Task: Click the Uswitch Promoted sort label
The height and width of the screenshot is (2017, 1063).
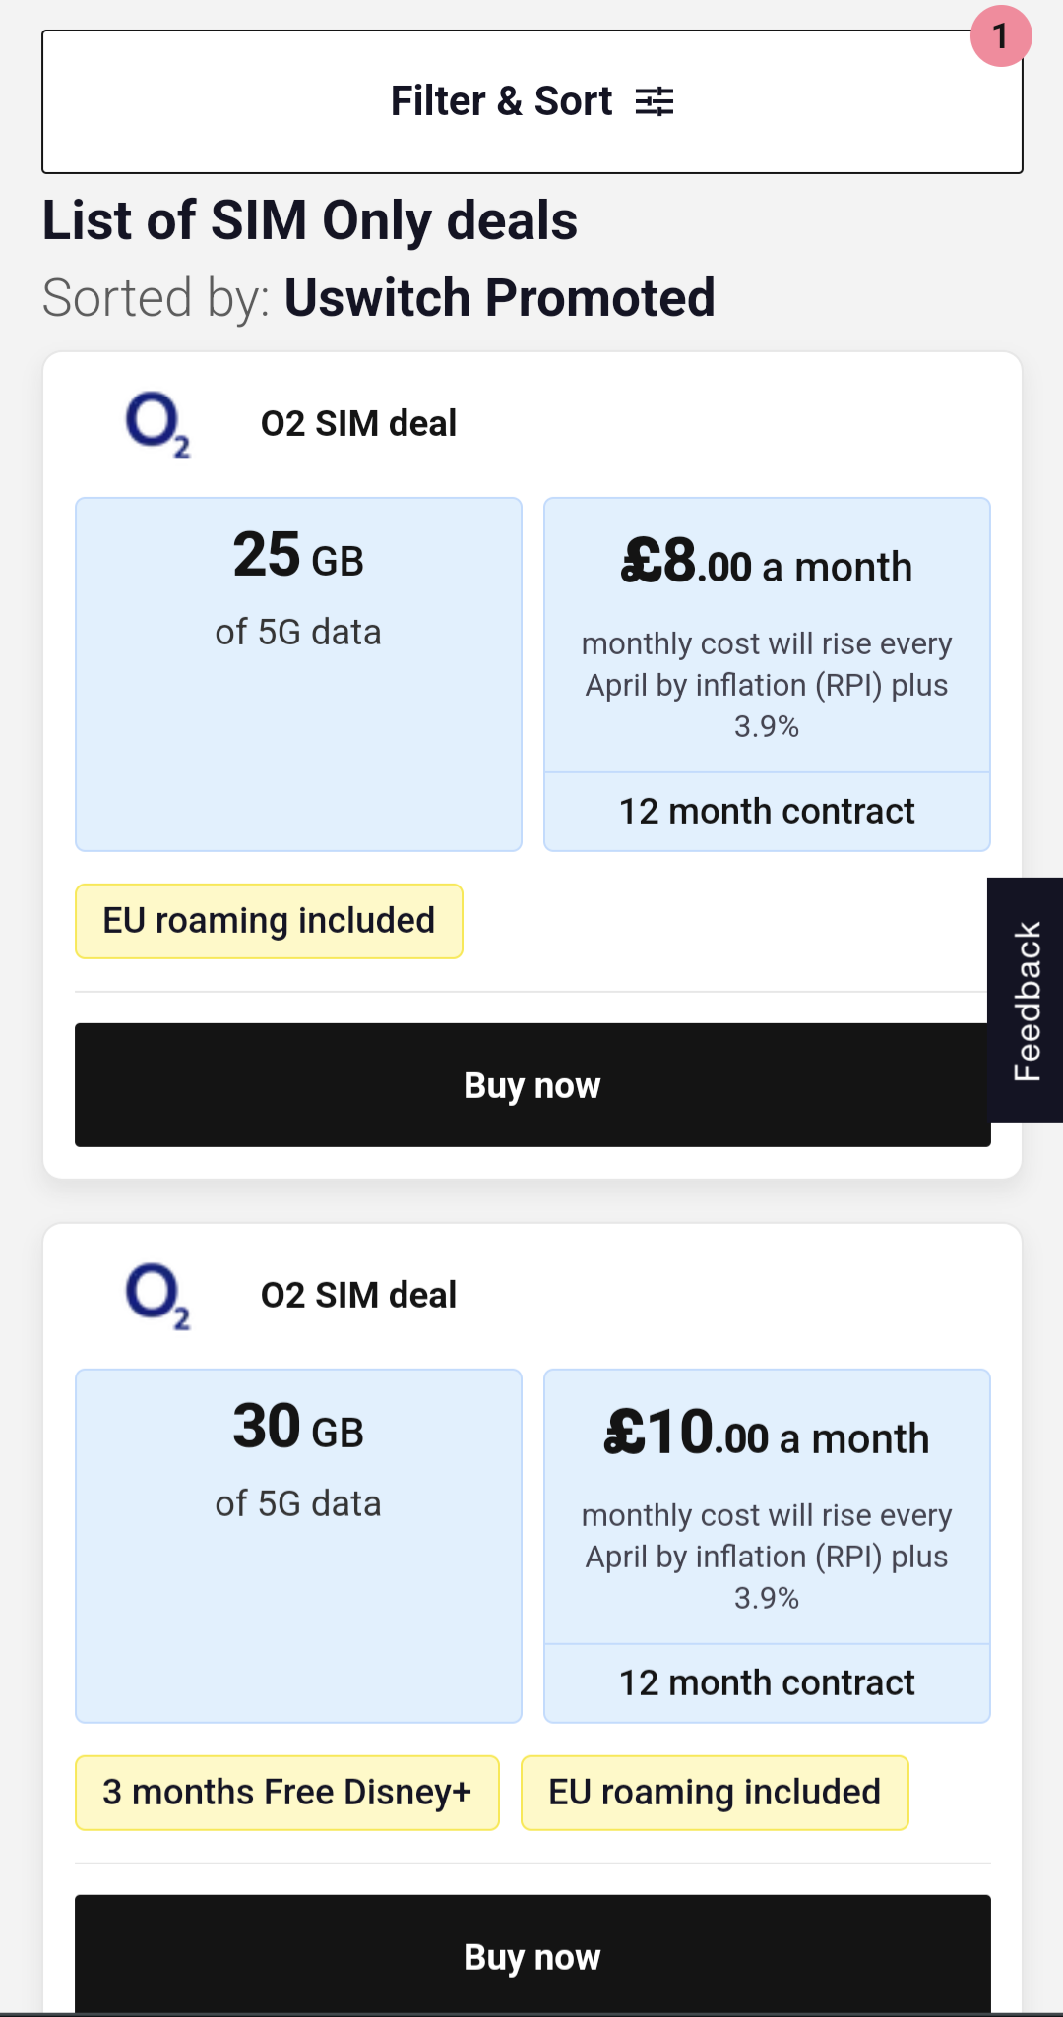Action: click(x=499, y=298)
